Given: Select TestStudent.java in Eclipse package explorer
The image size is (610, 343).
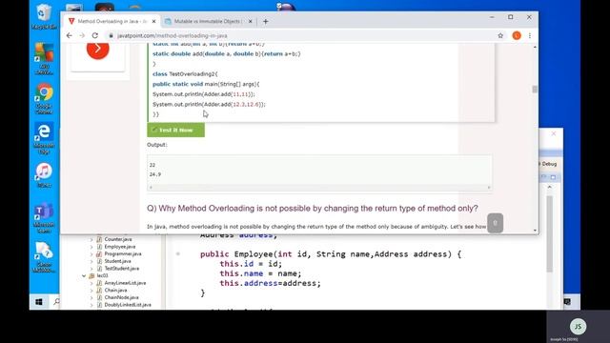Looking at the screenshot, I should (x=122, y=269).
